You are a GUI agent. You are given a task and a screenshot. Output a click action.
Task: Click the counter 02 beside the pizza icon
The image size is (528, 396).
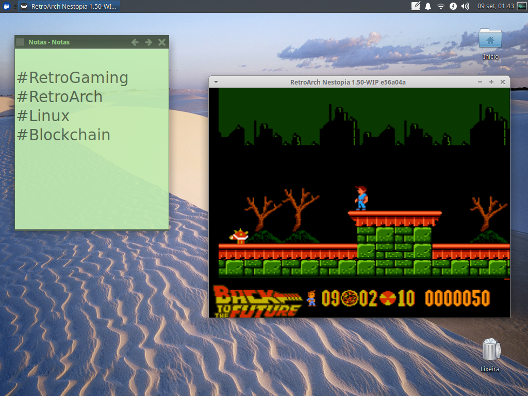(368, 299)
